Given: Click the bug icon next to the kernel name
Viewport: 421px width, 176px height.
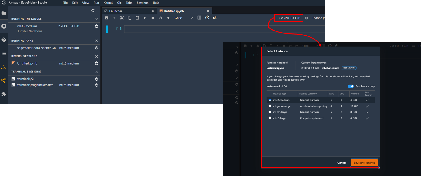Looking at the screenshot, I should pyautogui.click(x=306, y=18).
